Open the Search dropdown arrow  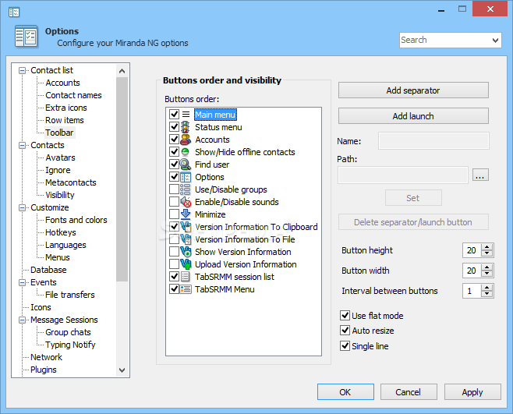click(x=495, y=41)
